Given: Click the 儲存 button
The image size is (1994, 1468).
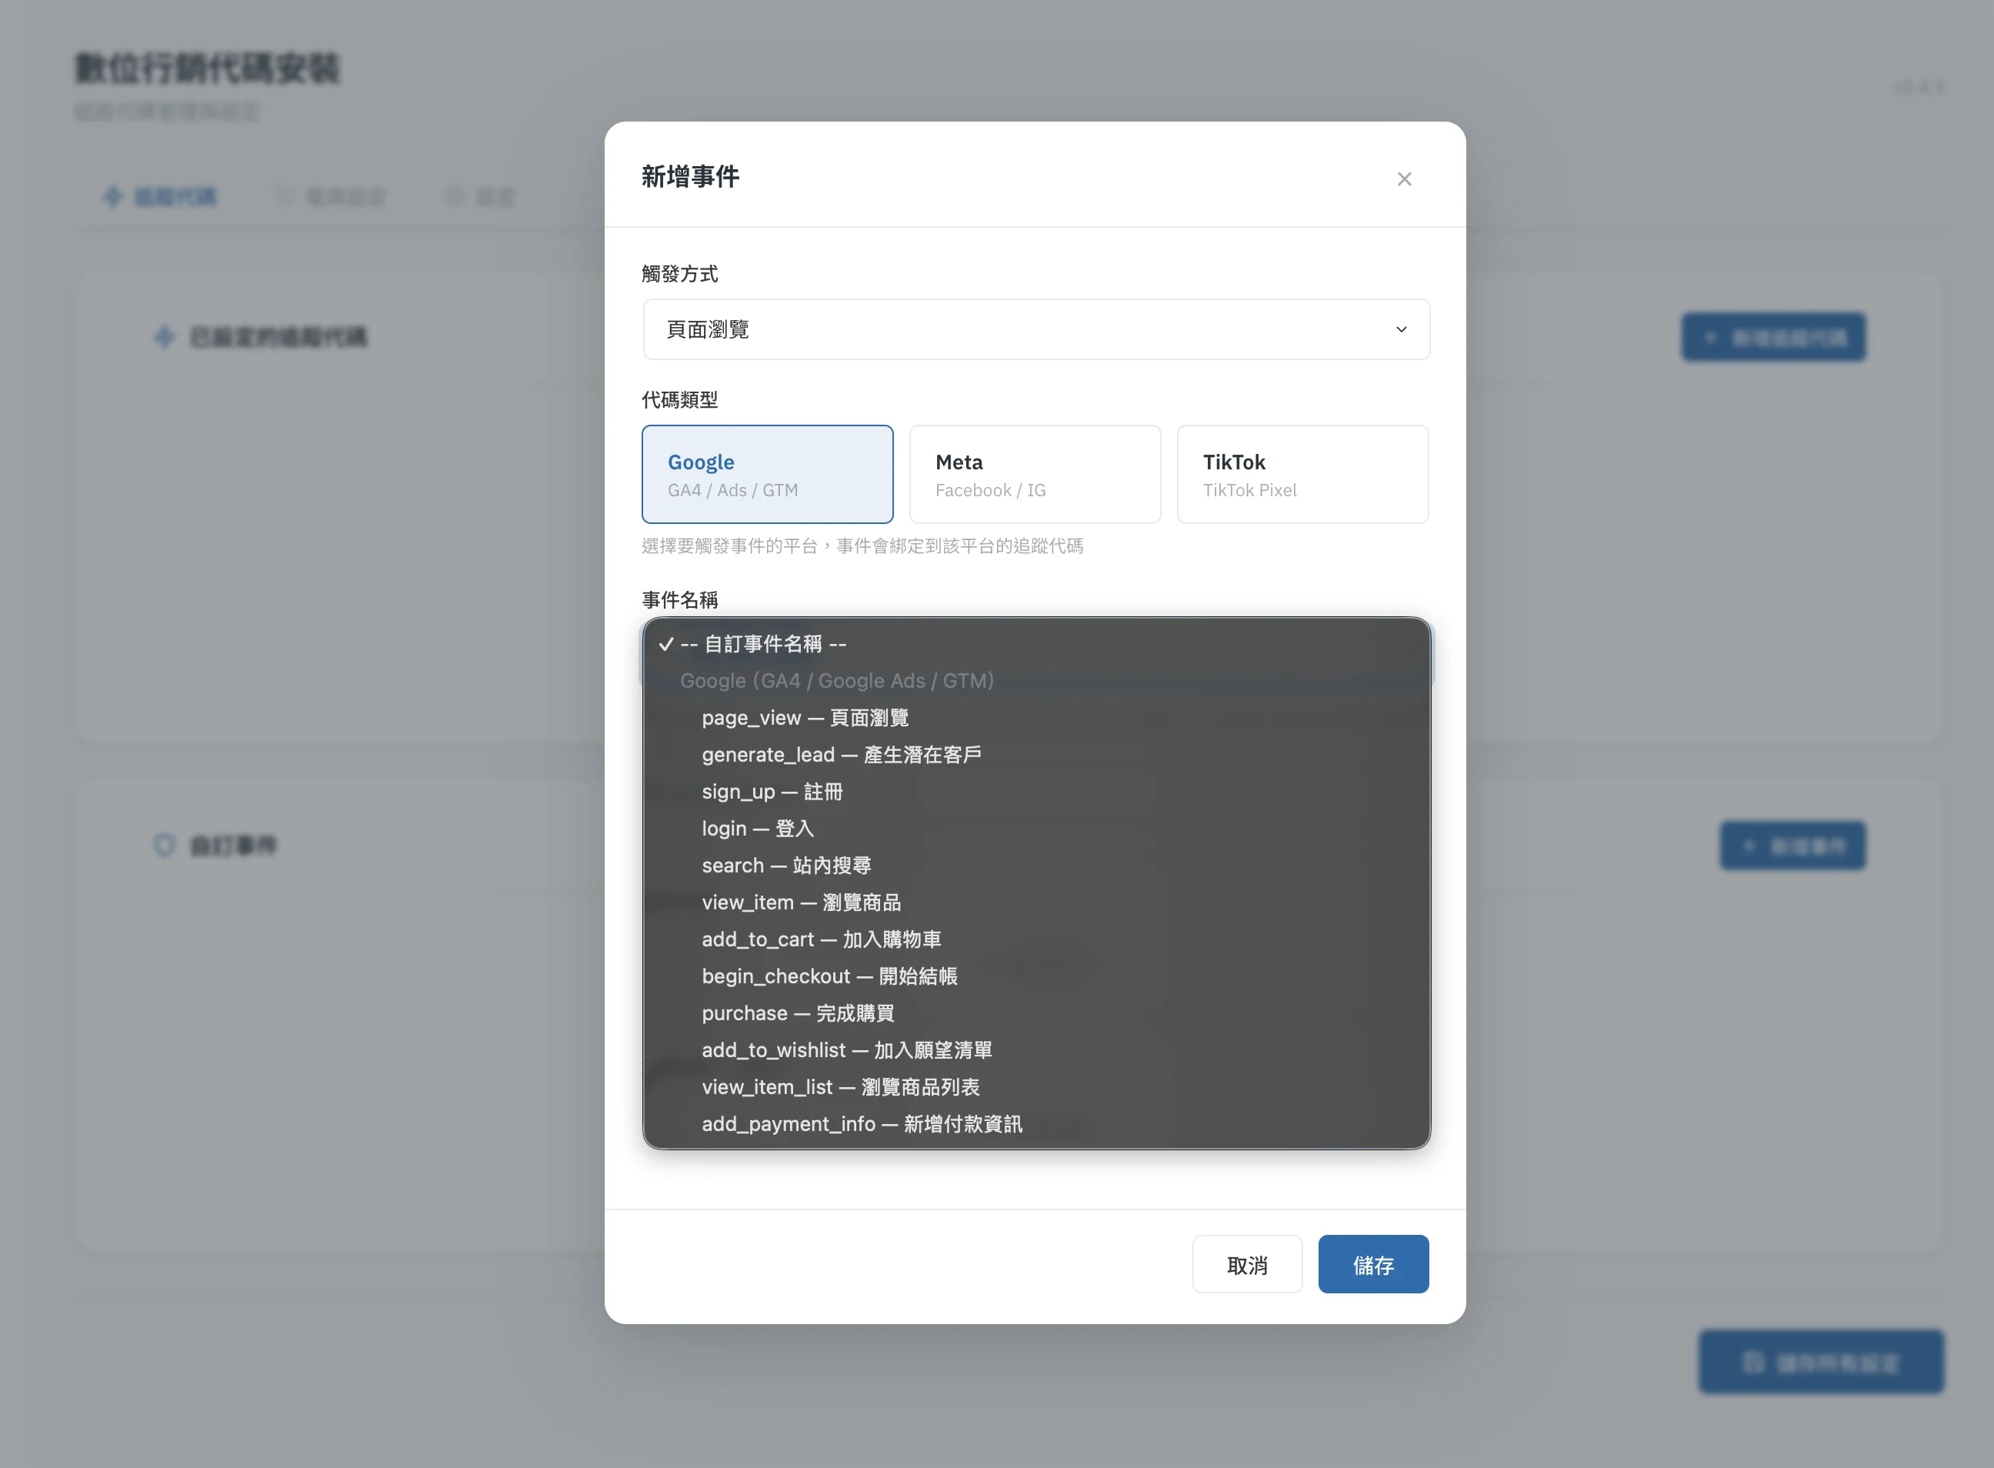Looking at the screenshot, I should (1372, 1265).
